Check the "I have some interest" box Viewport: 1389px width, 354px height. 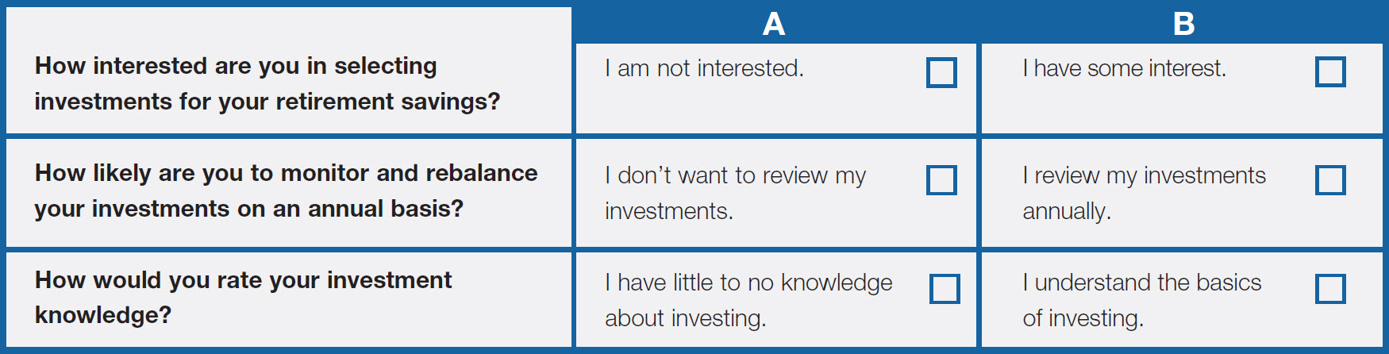[x=1330, y=71]
